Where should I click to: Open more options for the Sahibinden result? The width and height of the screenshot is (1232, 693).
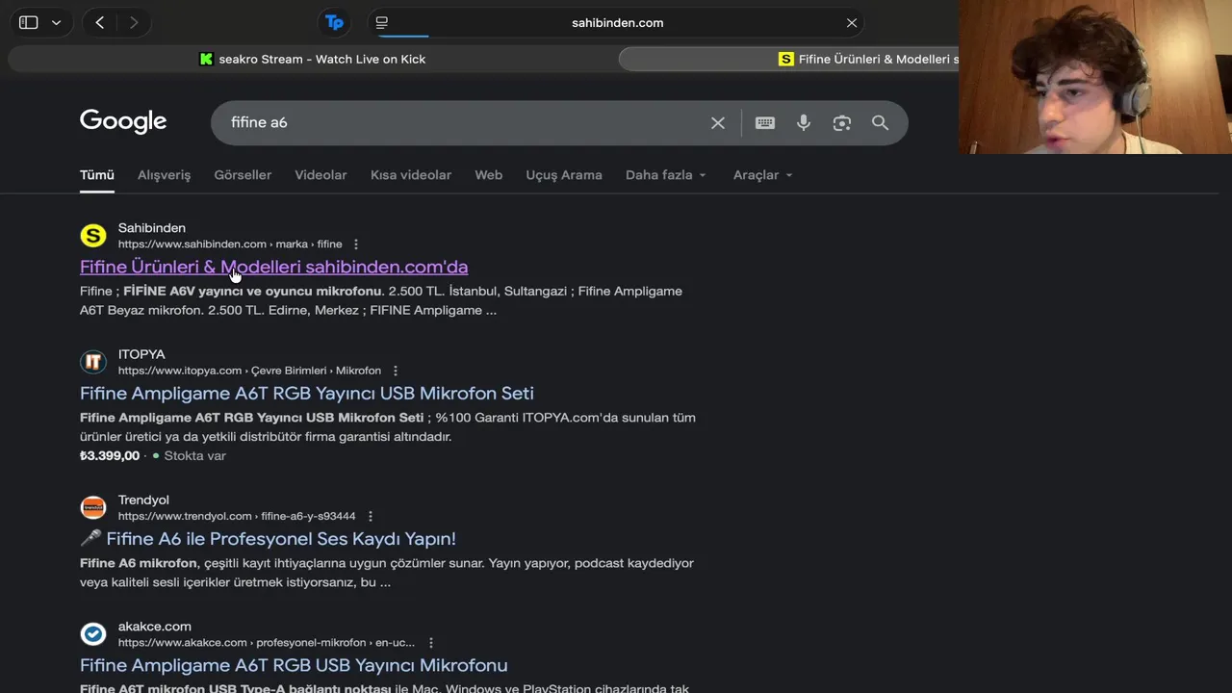[356, 244]
